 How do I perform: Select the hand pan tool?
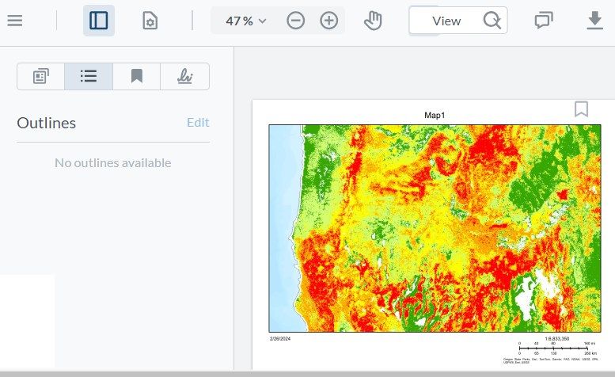tap(373, 21)
